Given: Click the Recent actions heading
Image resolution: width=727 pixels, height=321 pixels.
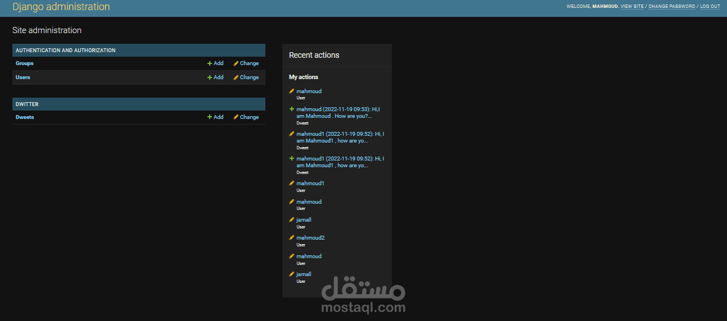Looking at the screenshot, I should (x=314, y=55).
